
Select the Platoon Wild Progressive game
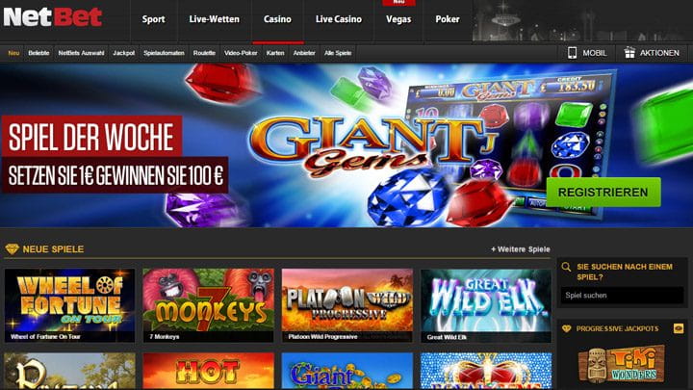[x=346, y=305]
